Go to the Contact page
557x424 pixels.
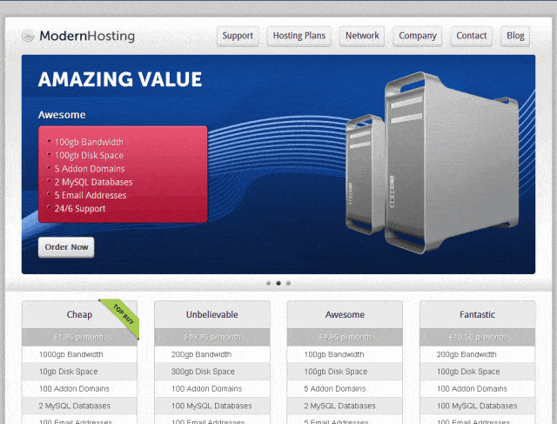(472, 36)
